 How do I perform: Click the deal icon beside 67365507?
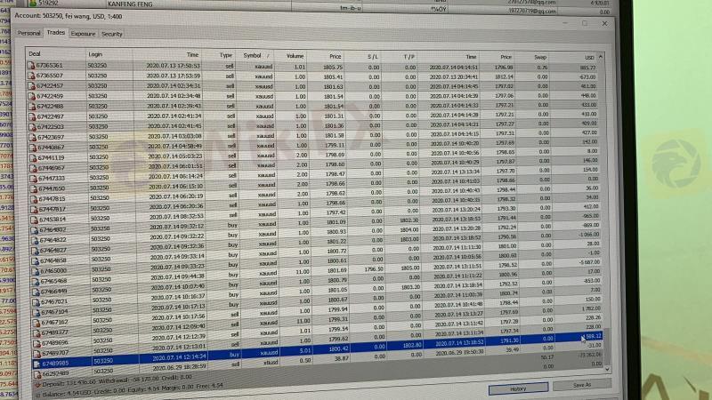coord(31,76)
